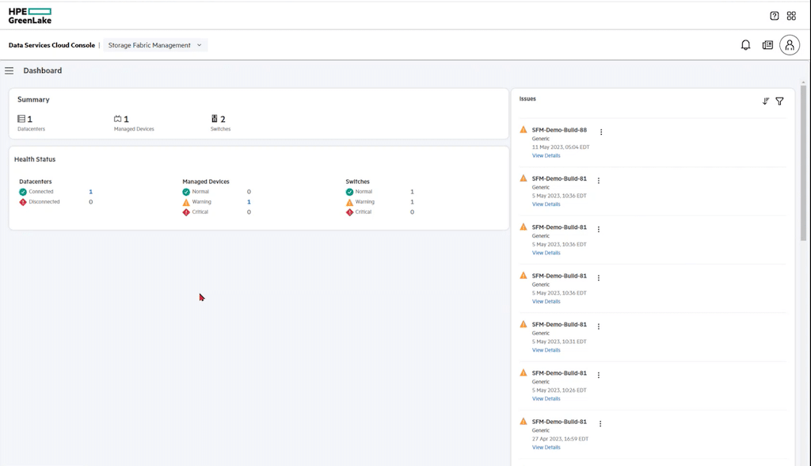Click timestamp 11 May 2023, 05:04 EDT

(x=561, y=147)
